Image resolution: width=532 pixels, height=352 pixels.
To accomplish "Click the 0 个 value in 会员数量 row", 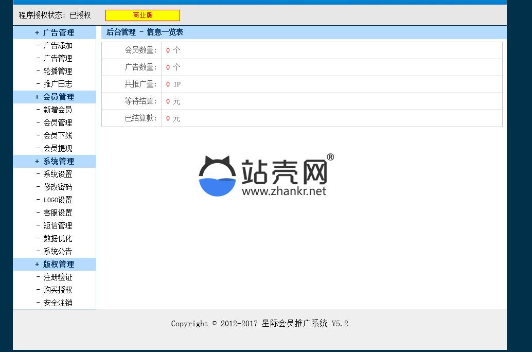I will click(173, 50).
